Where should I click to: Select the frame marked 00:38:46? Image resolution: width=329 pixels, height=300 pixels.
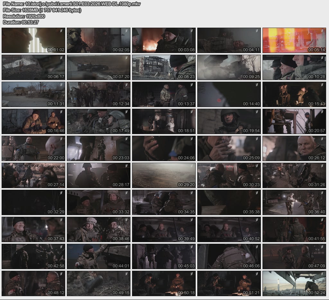tap(99, 229)
